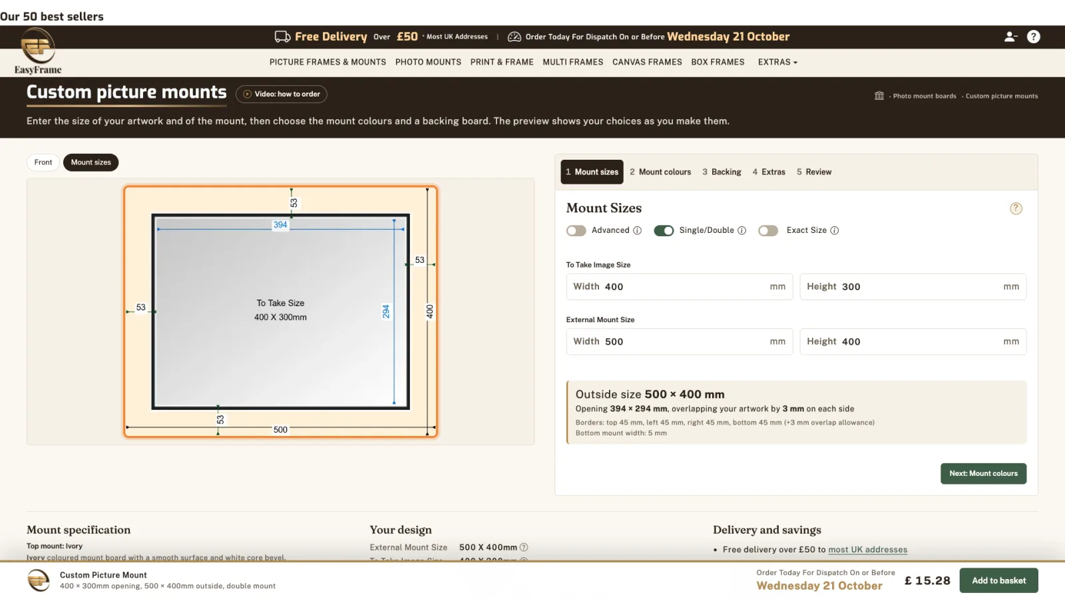Image resolution: width=1065 pixels, height=599 pixels.
Task: Click image Width 400 field
Action: pyautogui.click(x=680, y=287)
